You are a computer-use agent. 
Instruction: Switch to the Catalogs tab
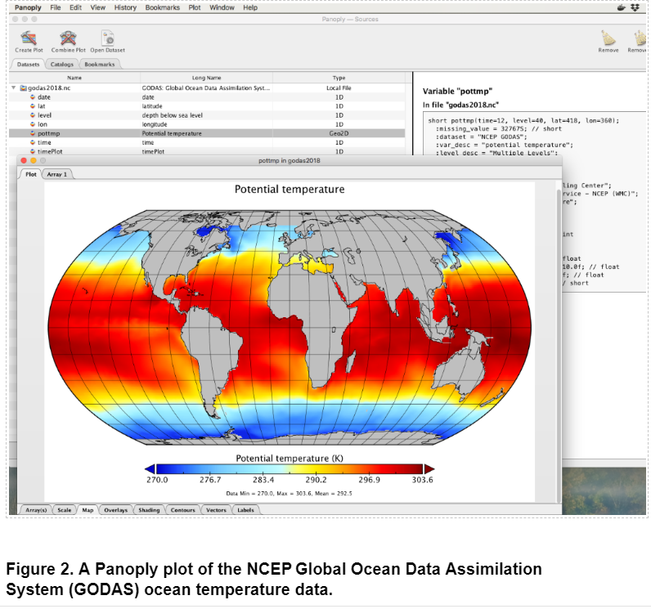click(62, 65)
